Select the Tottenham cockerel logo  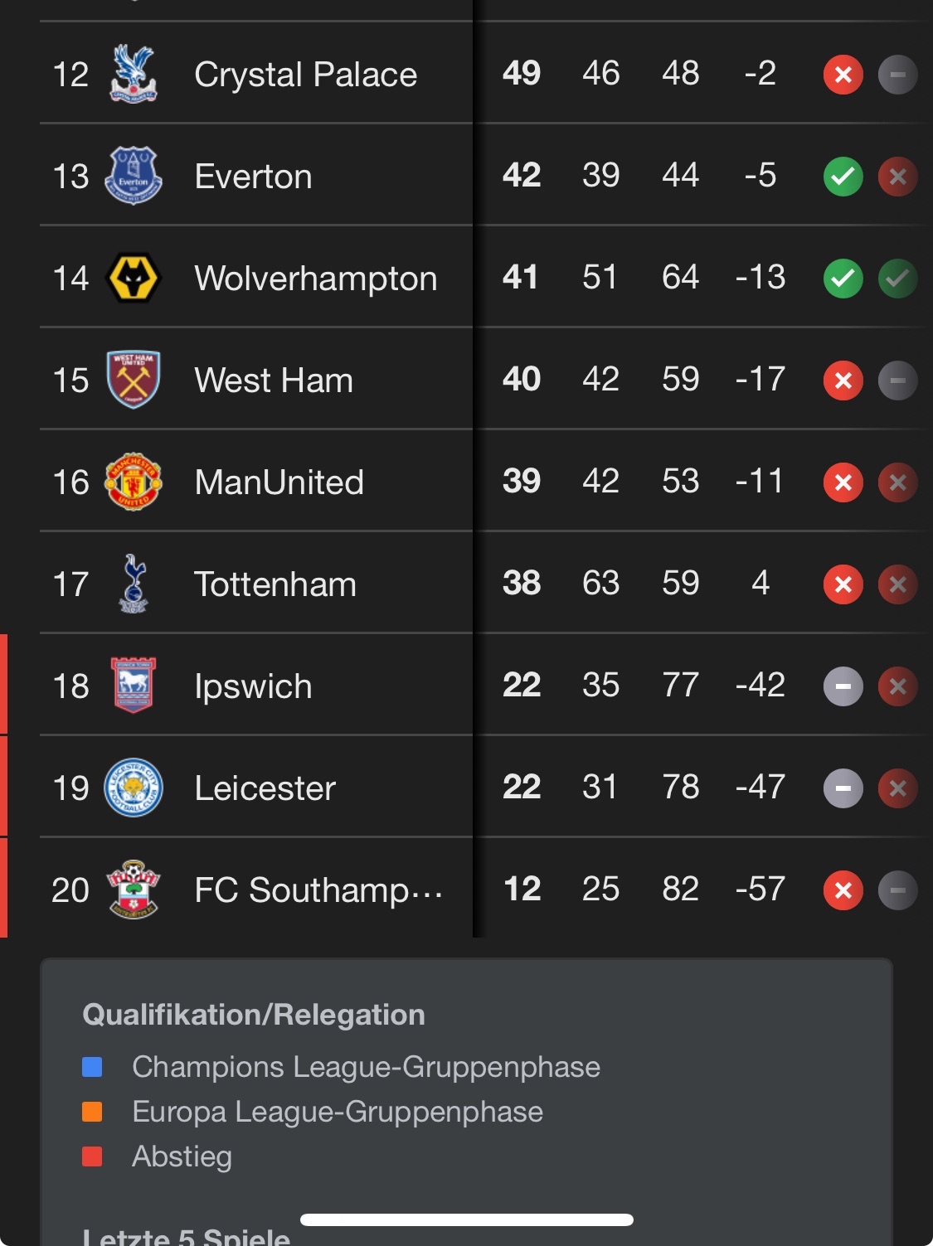click(134, 584)
